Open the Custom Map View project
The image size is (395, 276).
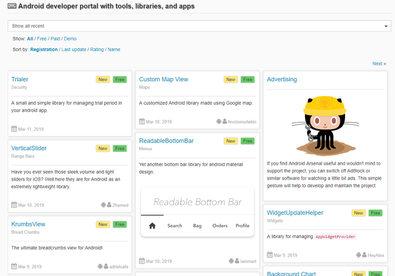pos(163,79)
